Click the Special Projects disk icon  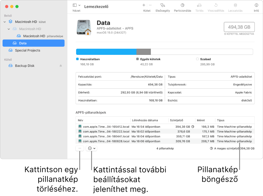(10, 50)
